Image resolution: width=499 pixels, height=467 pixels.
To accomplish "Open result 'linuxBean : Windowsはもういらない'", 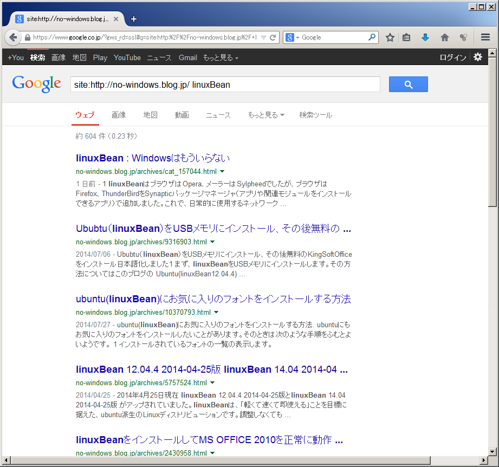I will tap(153, 158).
